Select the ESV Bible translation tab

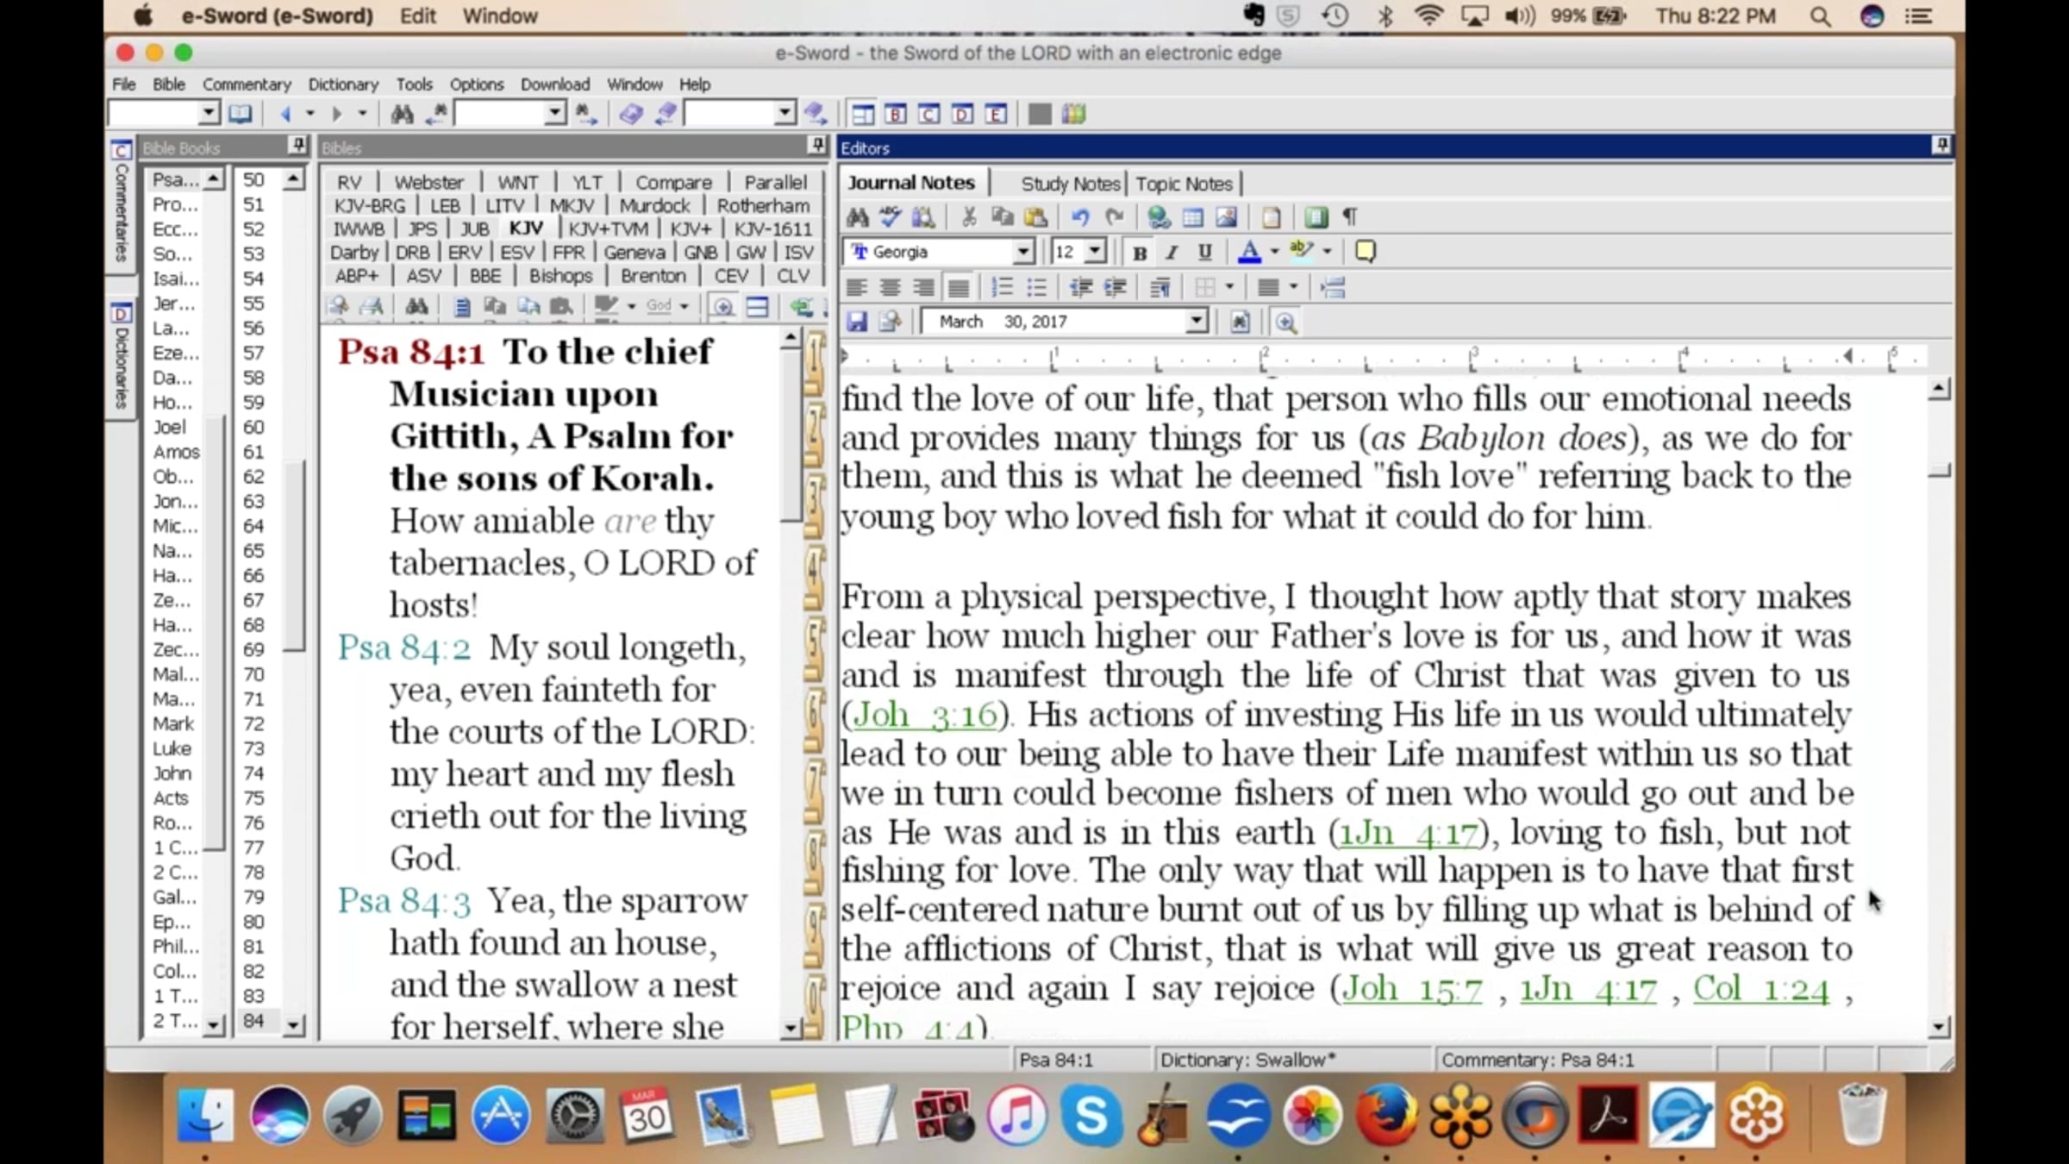click(516, 253)
